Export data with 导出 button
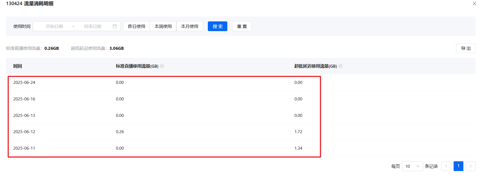481x187 pixels. click(x=466, y=48)
